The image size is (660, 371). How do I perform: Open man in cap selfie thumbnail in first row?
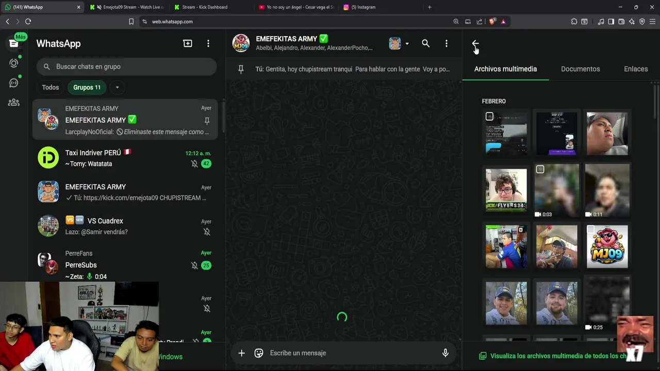pyautogui.click(x=607, y=133)
